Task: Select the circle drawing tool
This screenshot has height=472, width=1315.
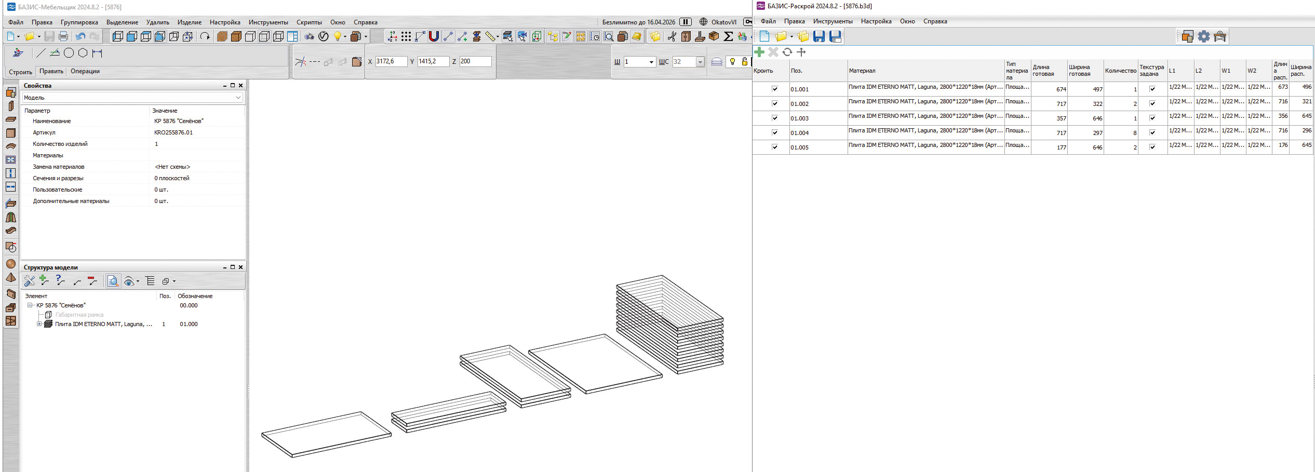Action: coord(69,53)
